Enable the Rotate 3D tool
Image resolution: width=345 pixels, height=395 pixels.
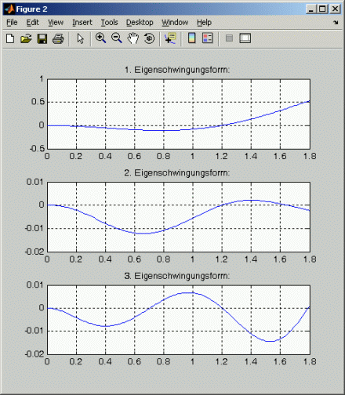149,38
